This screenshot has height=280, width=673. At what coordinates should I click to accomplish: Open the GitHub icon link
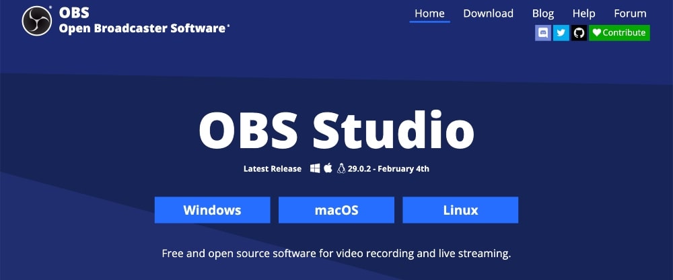pos(579,32)
